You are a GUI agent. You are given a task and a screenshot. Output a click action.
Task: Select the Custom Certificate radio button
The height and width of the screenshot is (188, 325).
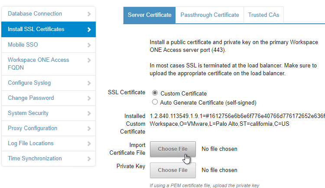(155, 93)
